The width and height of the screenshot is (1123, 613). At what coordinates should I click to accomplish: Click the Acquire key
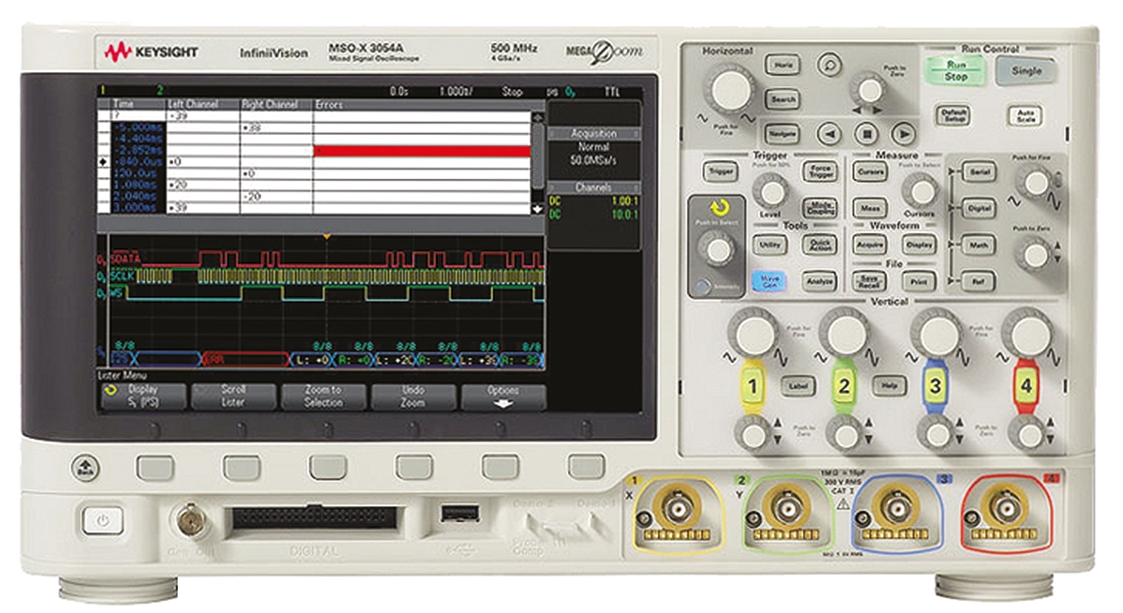click(x=869, y=243)
